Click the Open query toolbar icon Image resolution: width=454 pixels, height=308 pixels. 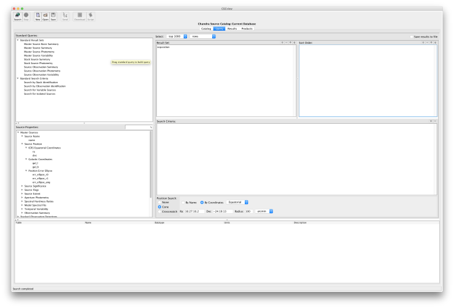coord(46,16)
